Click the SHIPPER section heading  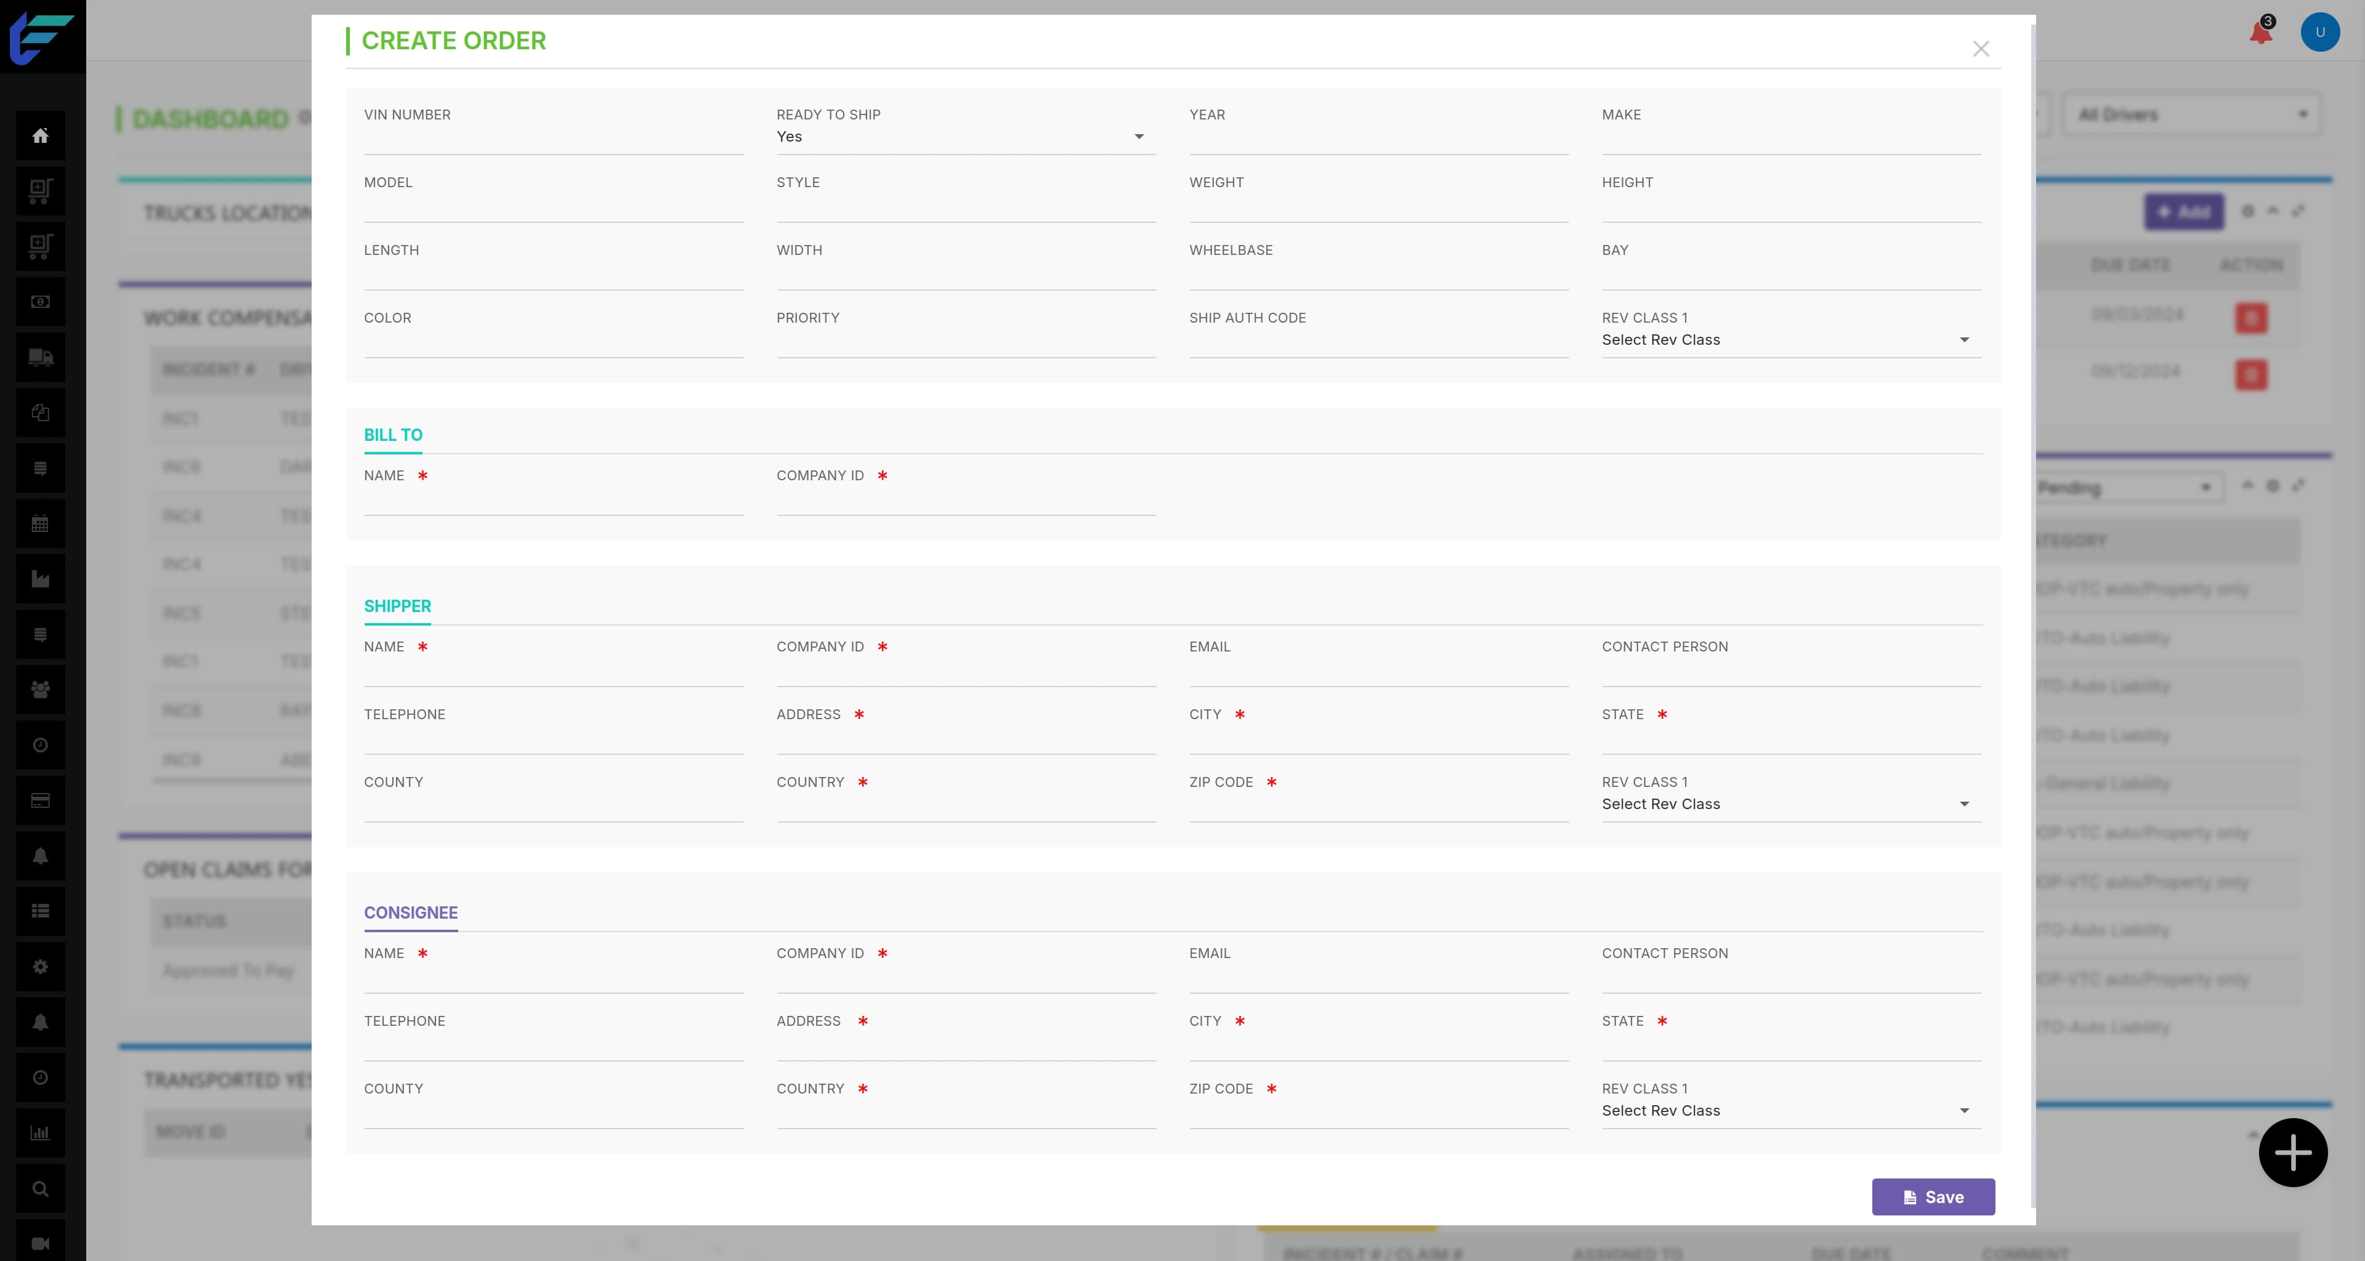397,606
